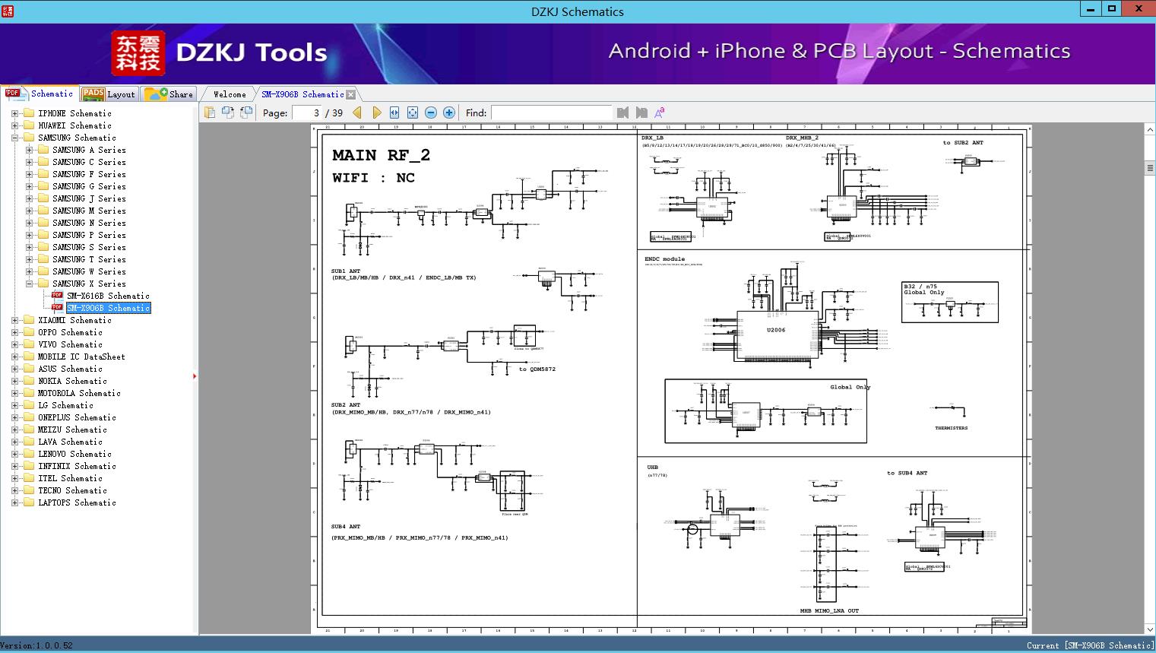Click the vertical scrollbar up arrow

1149,131
